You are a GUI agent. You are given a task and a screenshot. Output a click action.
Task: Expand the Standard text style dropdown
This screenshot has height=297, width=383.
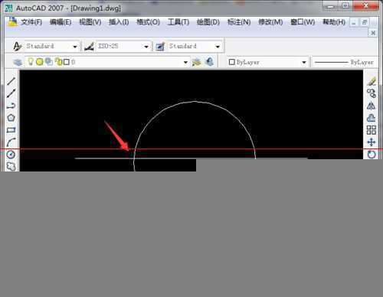tap(75, 47)
